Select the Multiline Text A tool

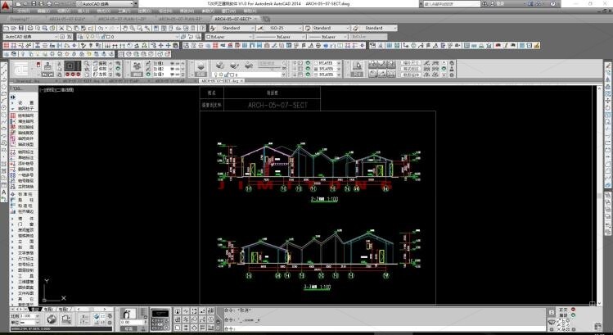(4, 192)
